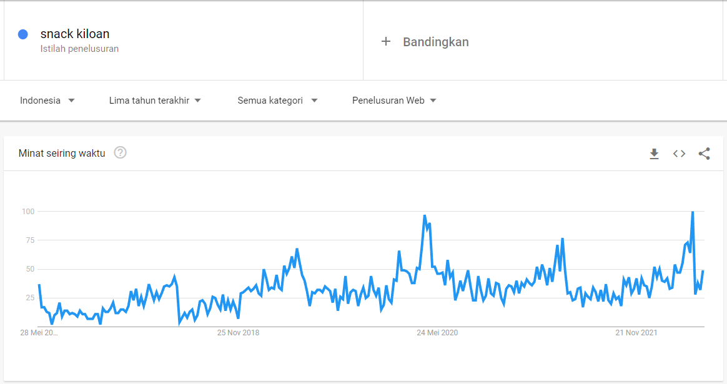This screenshot has height=384, width=727.
Task: Expand the Lima tahun terakhir time range
Action: coord(155,100)
